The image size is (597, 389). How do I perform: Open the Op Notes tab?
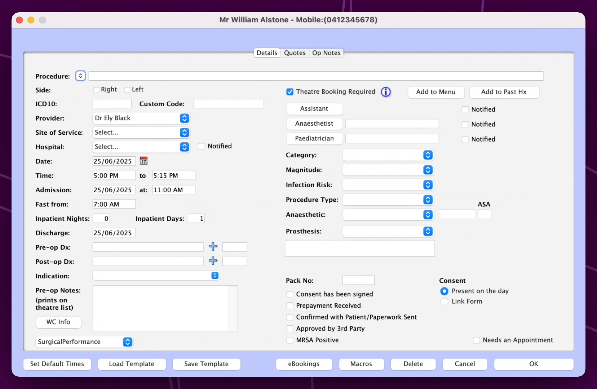click(x=326, y=53)
